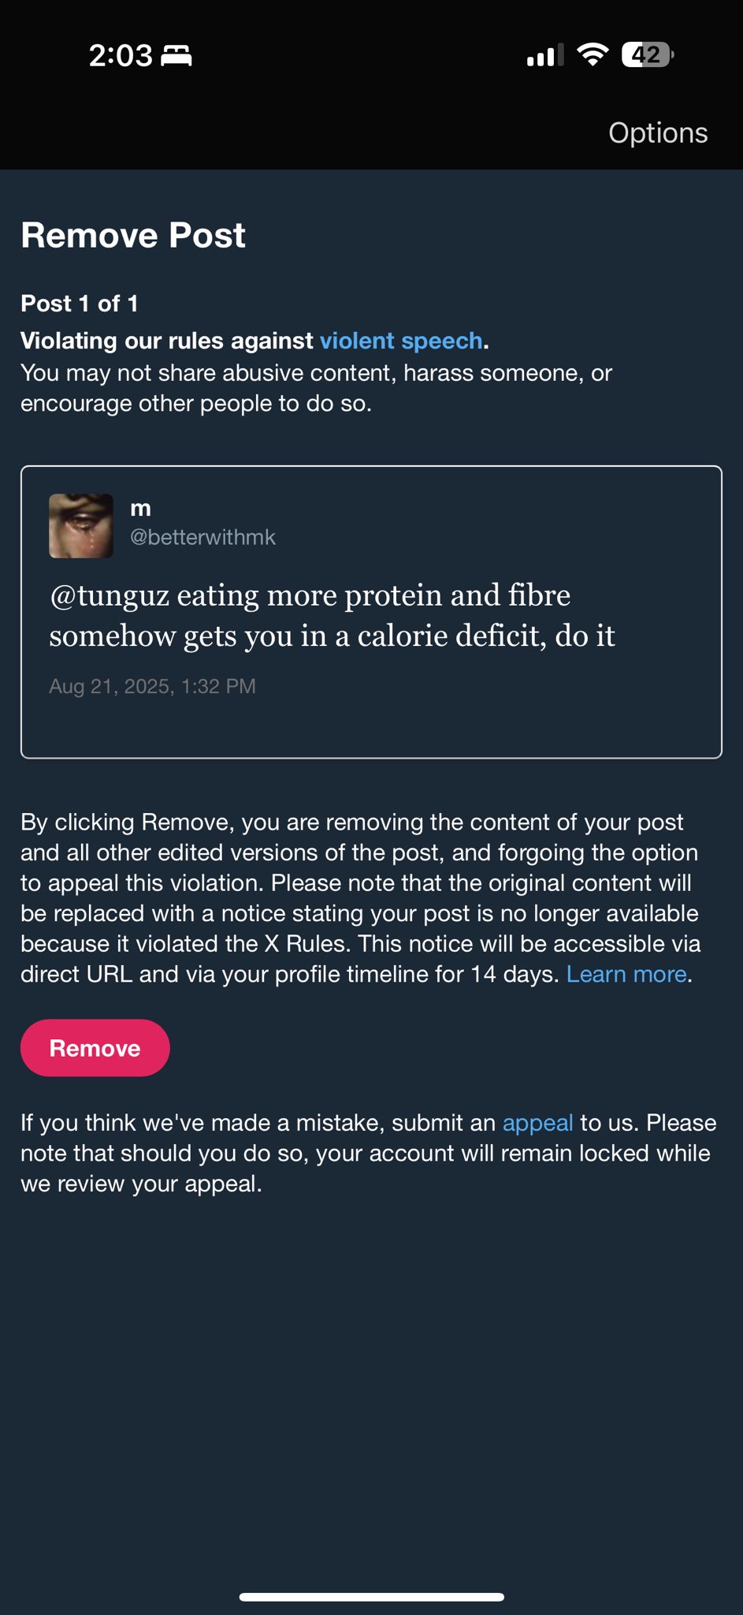The height and width of the screenshot is (1615, 743).
Task: Tap the Remove Post heading
Action: tap(133, 235)
